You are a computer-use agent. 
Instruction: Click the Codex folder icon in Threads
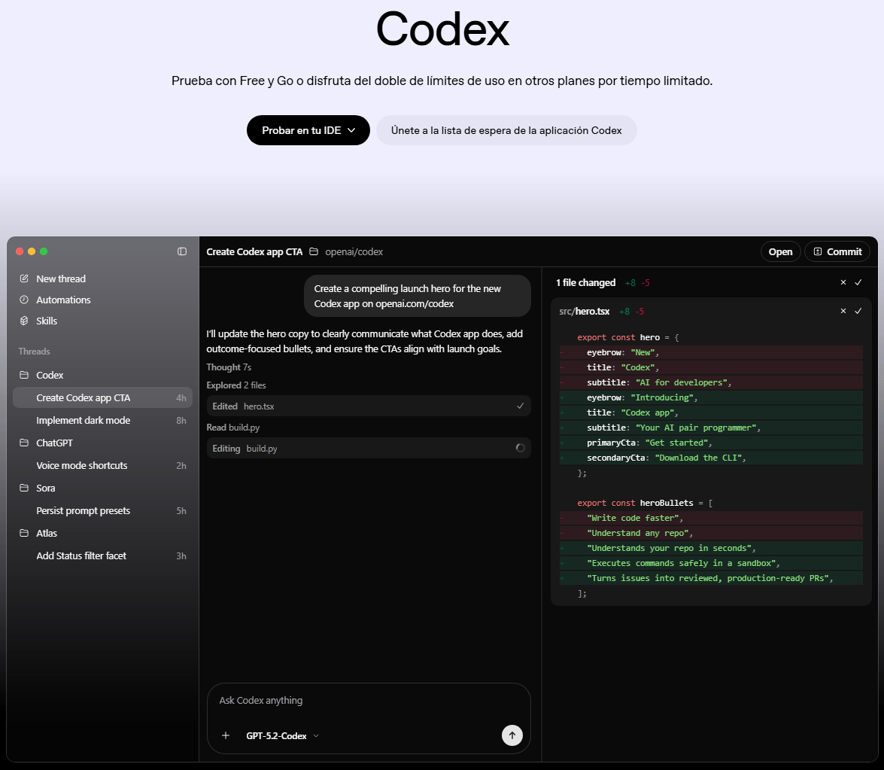tap(23, 375)
